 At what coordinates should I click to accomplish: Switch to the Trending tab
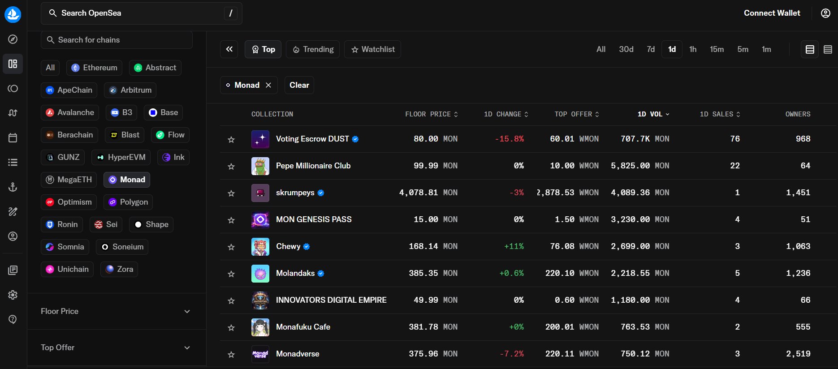tap(313, 49)
